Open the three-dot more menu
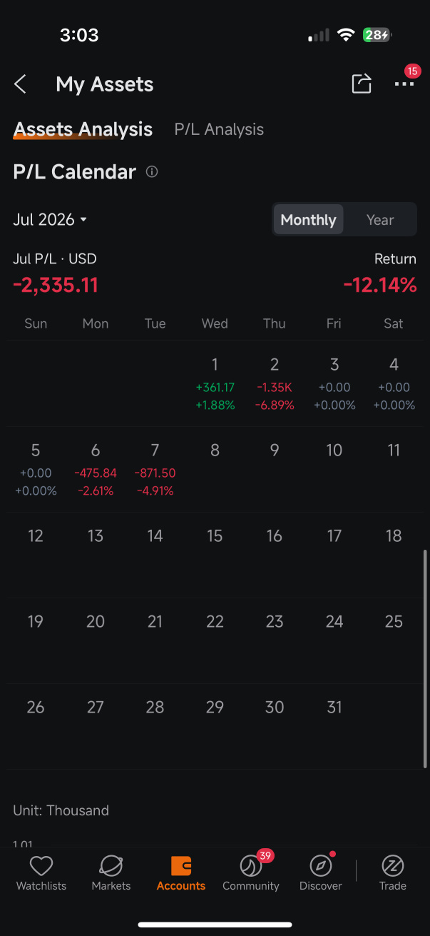Viewport: 430px width, 936px height. (x=404, y=84)
